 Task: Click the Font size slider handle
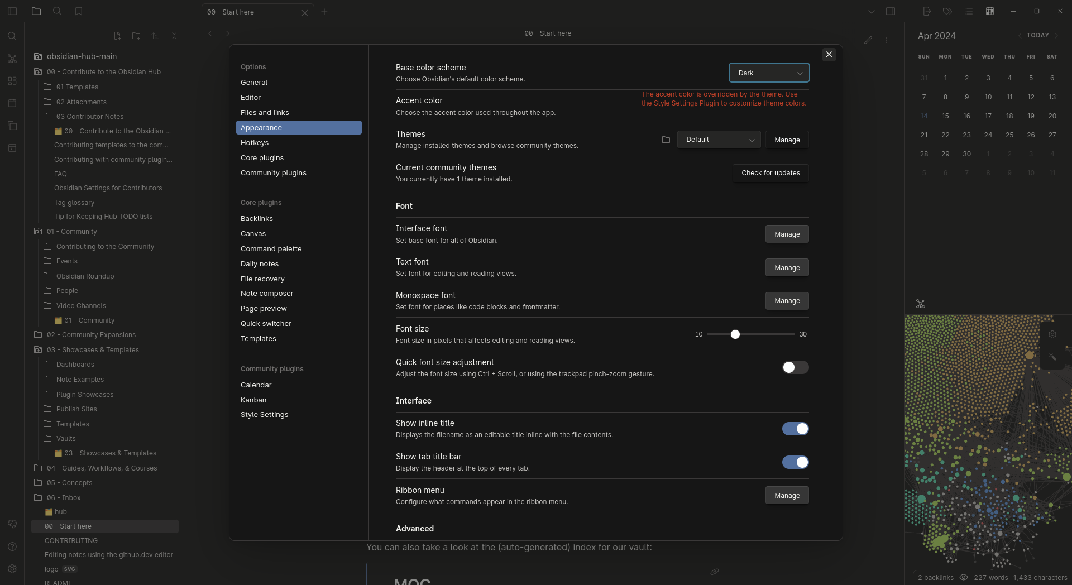(735, 334)
